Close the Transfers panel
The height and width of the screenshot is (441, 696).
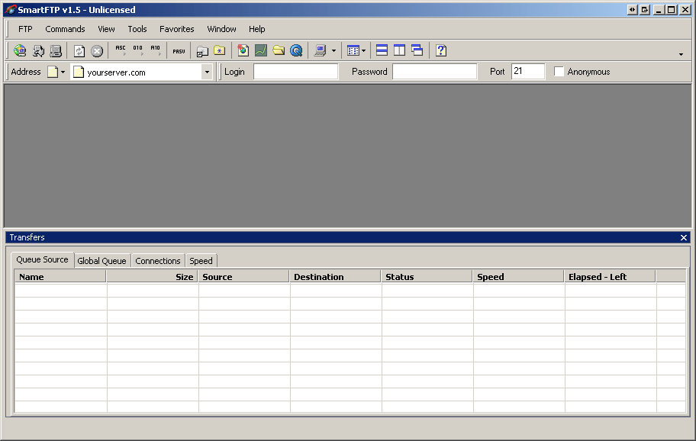pyautogui.click(x=684, y=238)
